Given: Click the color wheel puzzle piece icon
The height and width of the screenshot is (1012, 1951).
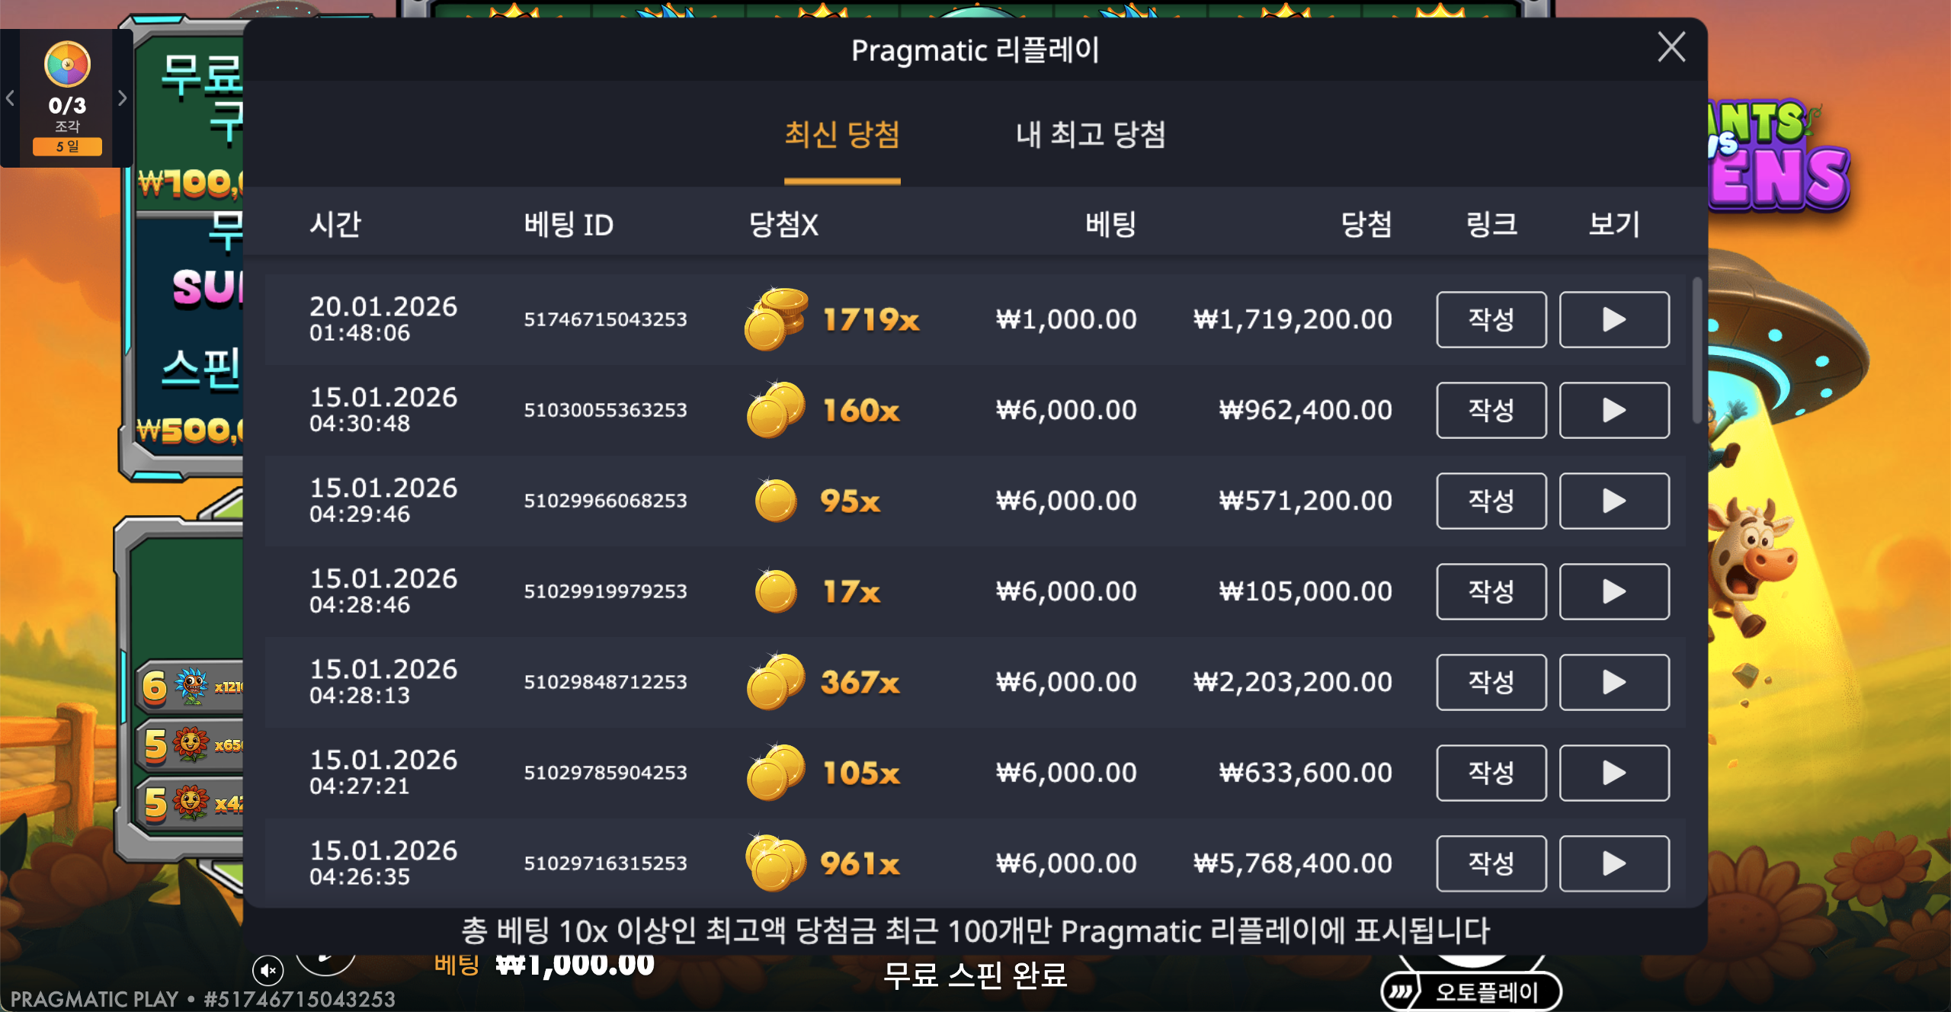Looking at the screenshot, I should pyautogui.click(x=67, y=64).
